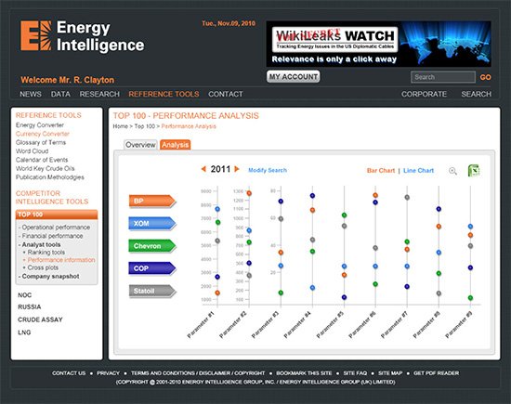This screenshot has height=404, width=511.
Task: Toggle the Statoil company tag
Action: point(152,291)
